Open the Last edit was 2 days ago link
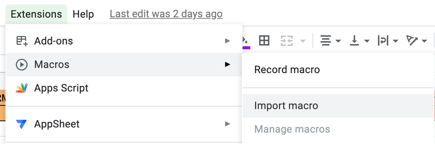Screen dimensions: 435x144 166,14
